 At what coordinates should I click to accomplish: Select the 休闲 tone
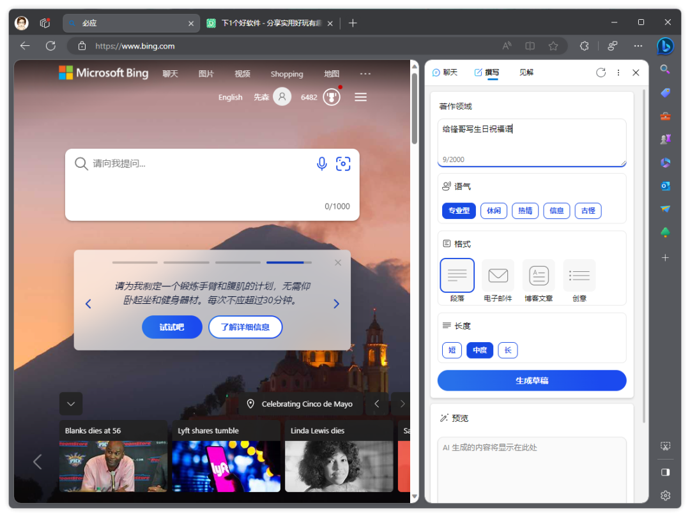(x=494, y=211)
